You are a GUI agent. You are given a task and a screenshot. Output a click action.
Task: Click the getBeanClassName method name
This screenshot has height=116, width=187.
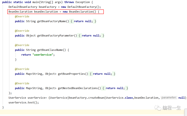pyautogui.click(x=50, y=50)
